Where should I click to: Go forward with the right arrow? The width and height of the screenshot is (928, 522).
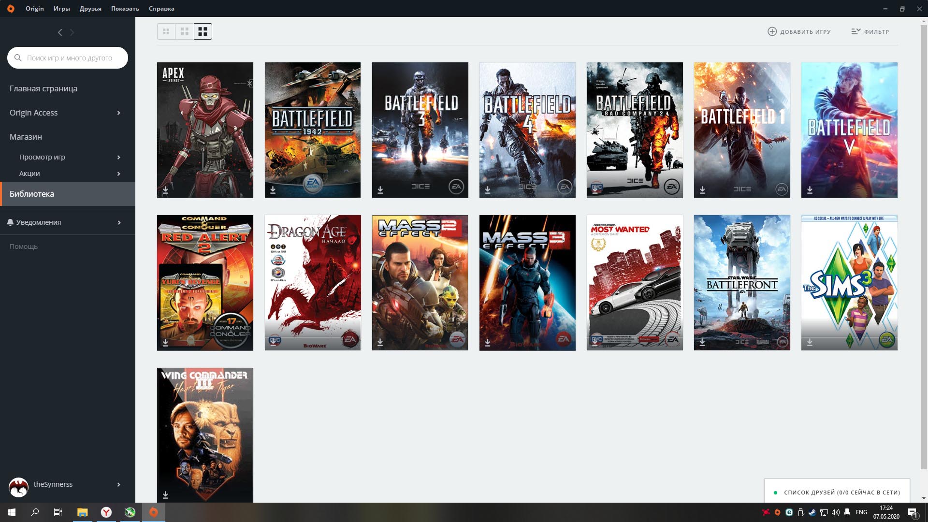[72, 32]
